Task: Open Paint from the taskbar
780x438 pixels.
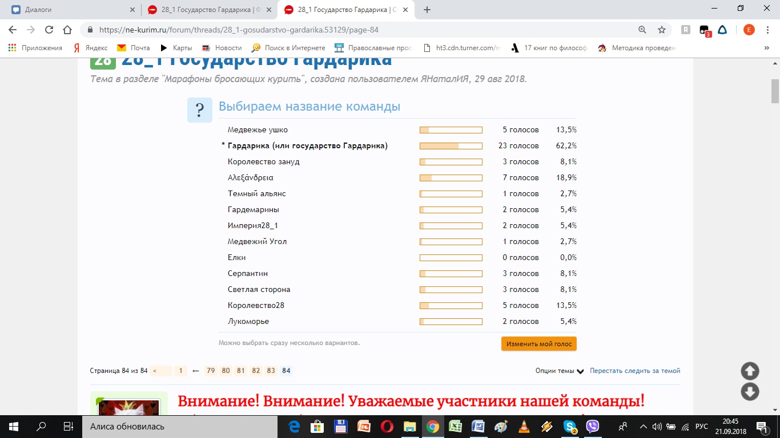Action: coord(501,427)
